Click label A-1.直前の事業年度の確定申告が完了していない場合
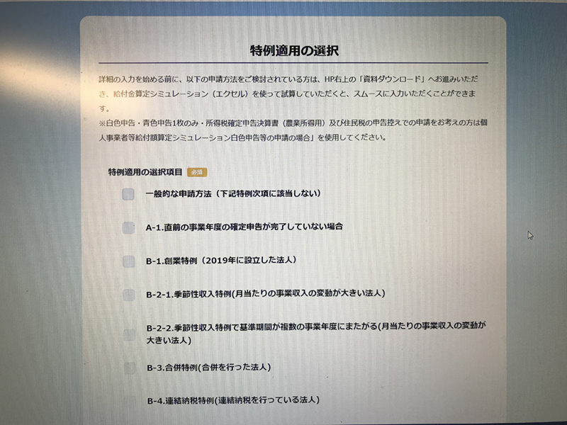The height and width of the screenshot is (425, 567). (244, 227)
